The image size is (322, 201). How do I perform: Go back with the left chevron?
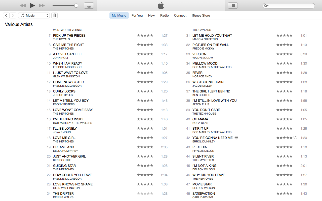[6, 16]
